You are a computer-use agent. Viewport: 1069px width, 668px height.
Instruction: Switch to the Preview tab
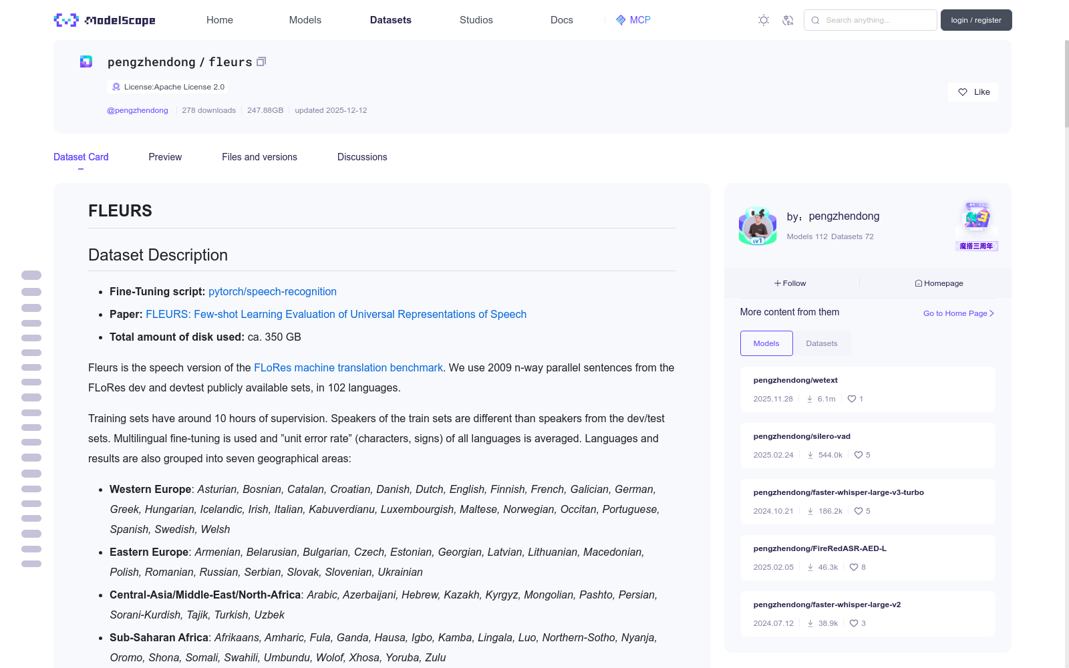click(165, 157)
